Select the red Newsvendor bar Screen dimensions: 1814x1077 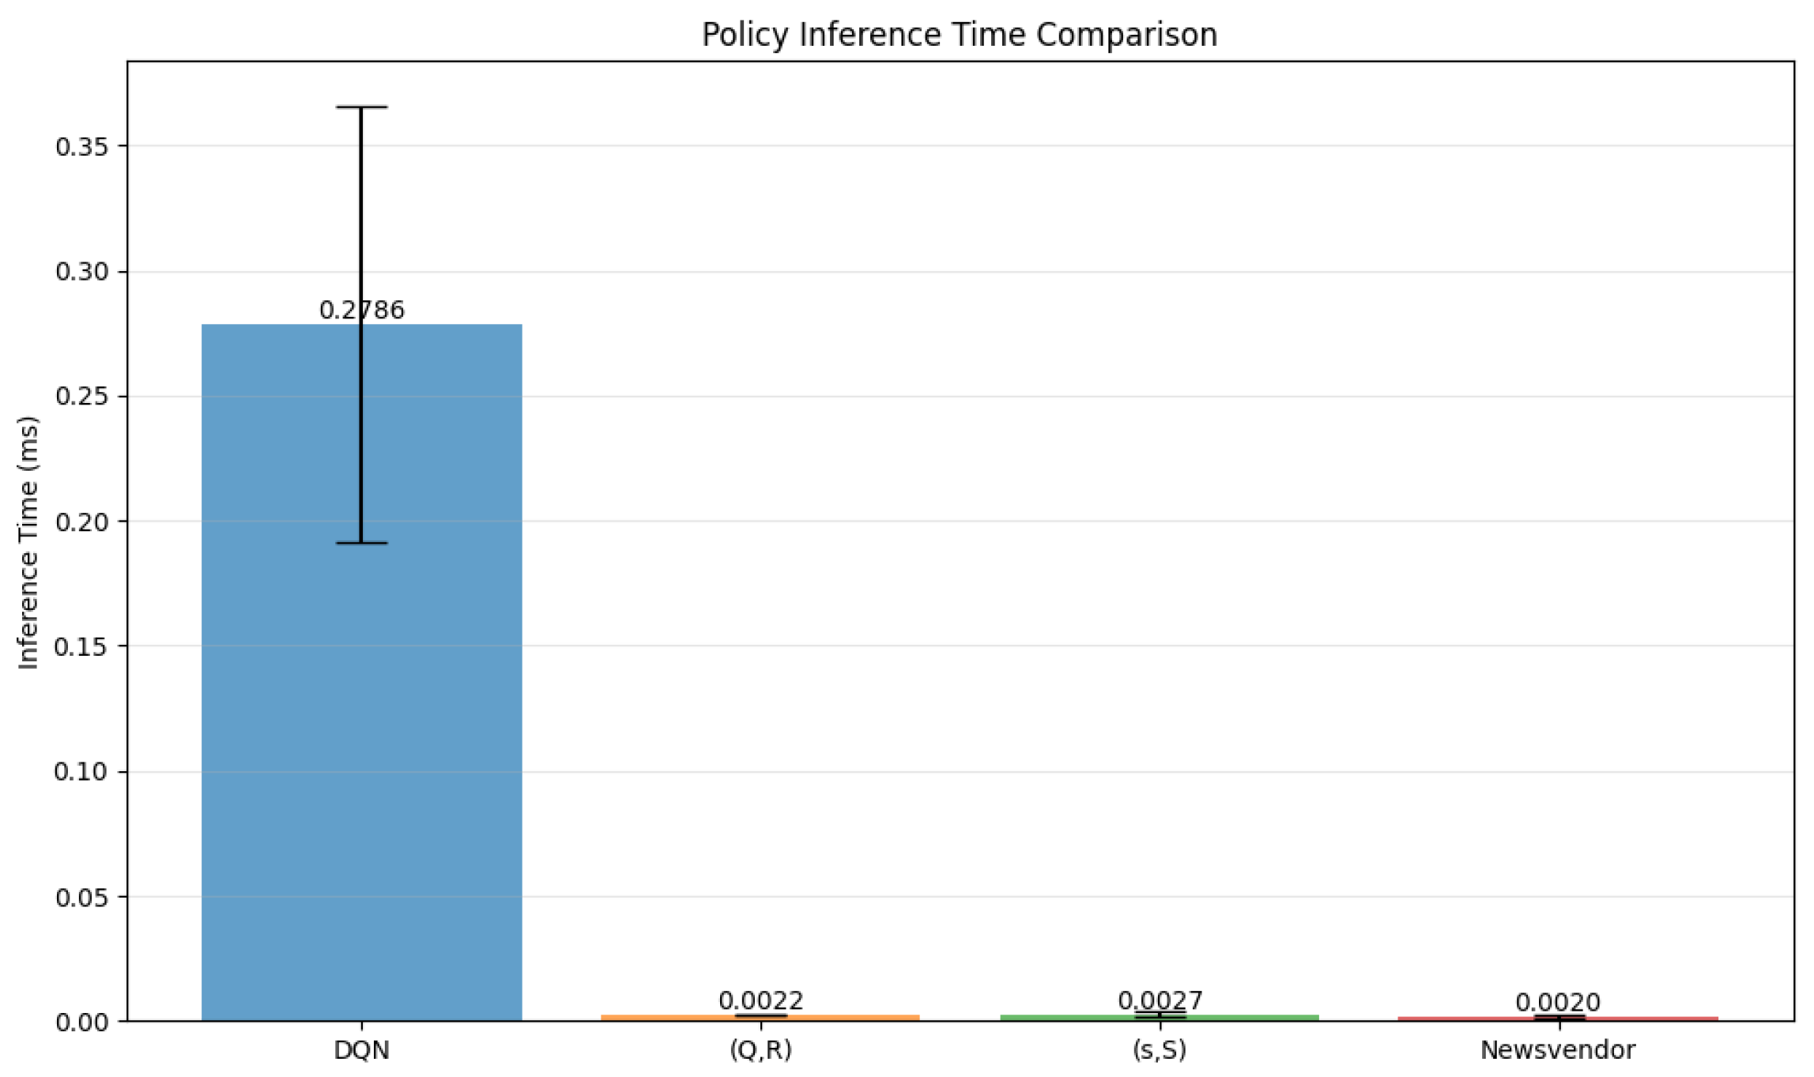[1558, 1019]
